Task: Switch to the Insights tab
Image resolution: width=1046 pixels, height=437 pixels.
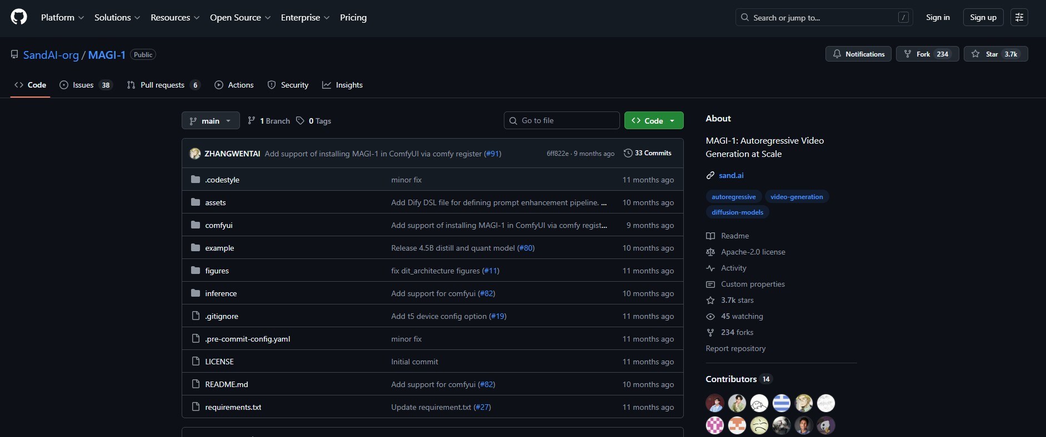Action: tap(342, 85)
